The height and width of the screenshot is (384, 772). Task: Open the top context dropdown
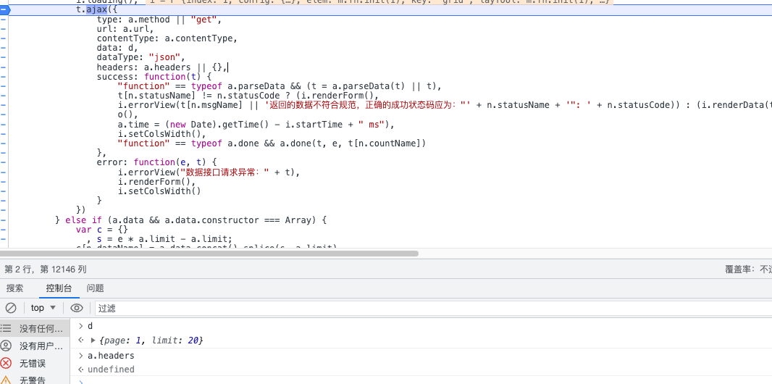(43, 308)
